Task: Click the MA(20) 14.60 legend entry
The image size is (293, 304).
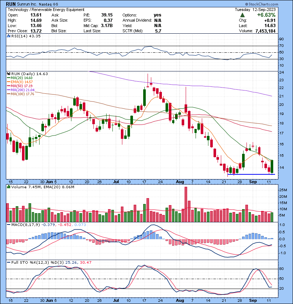Action: 20,78
